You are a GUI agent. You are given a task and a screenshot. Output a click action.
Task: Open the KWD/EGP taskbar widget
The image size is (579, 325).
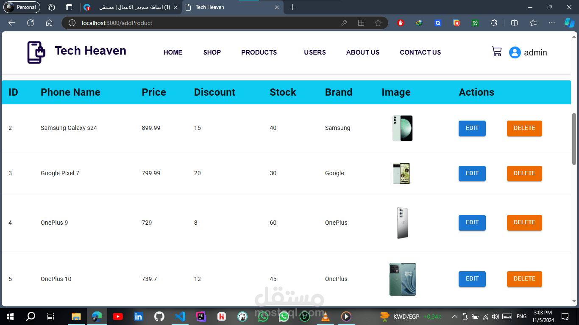click(x=411, y=317)
